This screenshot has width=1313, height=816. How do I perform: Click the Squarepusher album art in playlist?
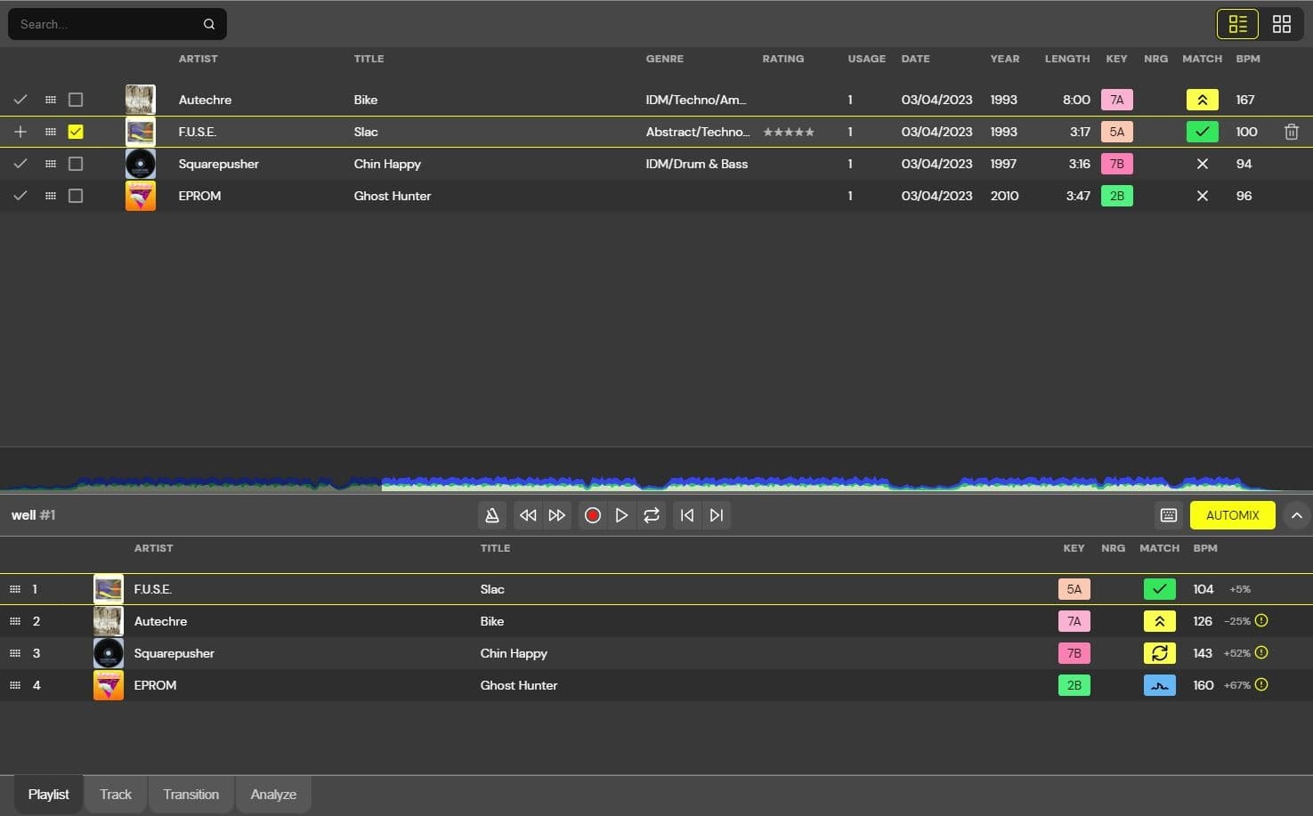[x=109, y=653]
